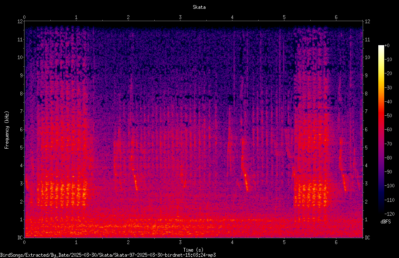The image size is (399, 258).
Task: Click the "4" tick label on the bottom time axis
Action: pos(232,242)
